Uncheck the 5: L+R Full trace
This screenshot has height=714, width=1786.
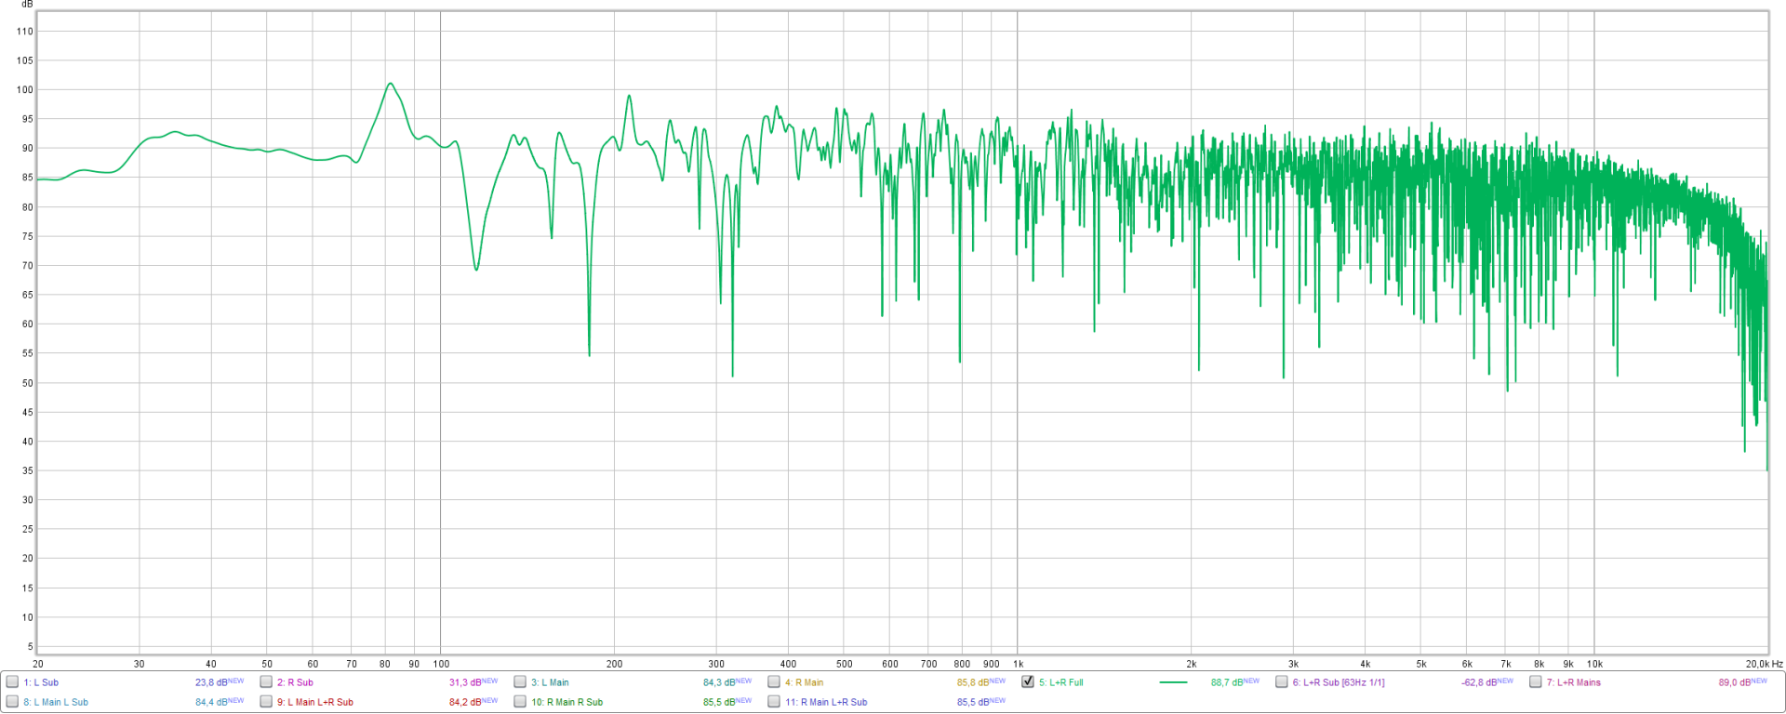(1028, 682)
